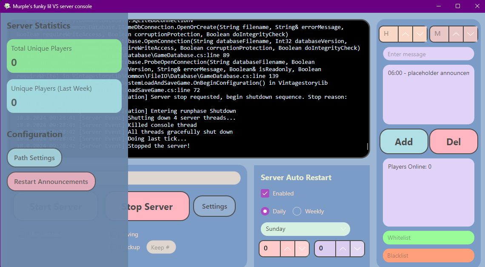Increase the M value with its up arrow
The image size is (485, 267).
pyautogui.click(x=456, y=34)
